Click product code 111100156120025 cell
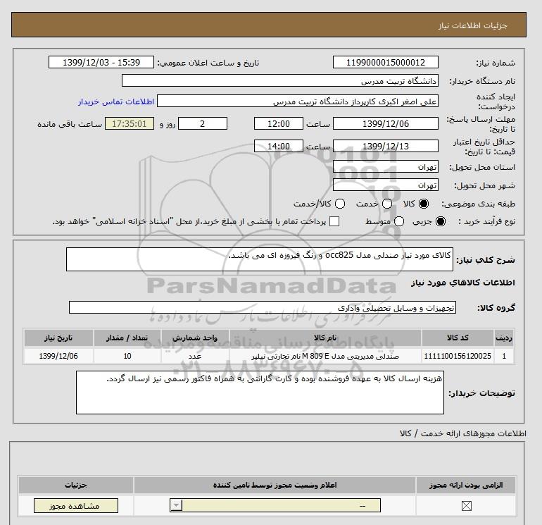The height and width of the screenshot is (525, 542). coord(458,356)
